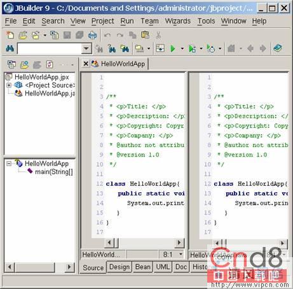Click the binoculars with question mark icon
293x289 pixels.
[x=112, y=48]
